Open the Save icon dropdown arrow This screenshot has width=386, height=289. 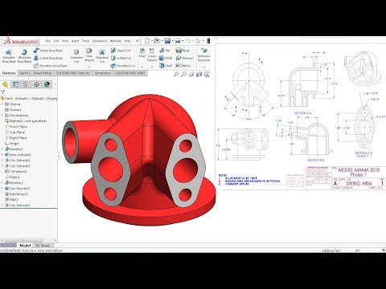(172, 41)
